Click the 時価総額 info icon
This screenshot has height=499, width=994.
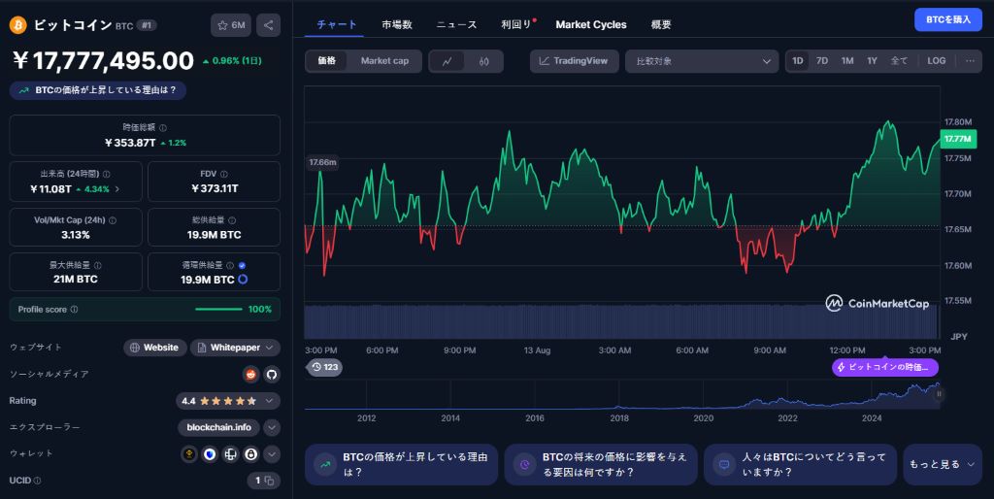[x=163, y=128]
